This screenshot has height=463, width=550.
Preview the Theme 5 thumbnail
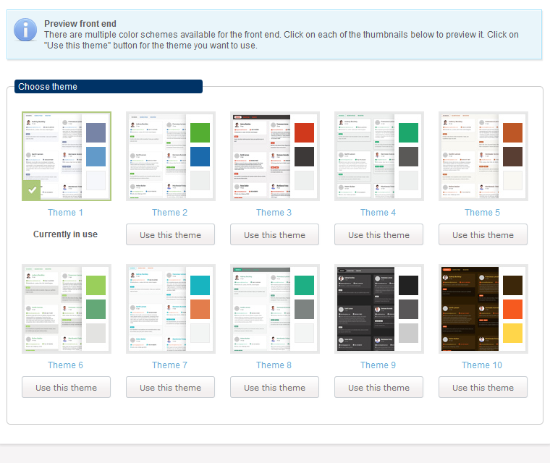pos(483,156)
